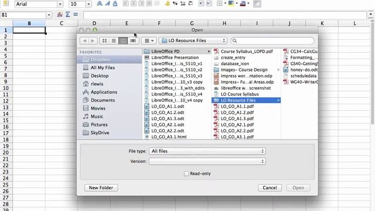Select the honey-do.odt file

[x=300, y=70]
